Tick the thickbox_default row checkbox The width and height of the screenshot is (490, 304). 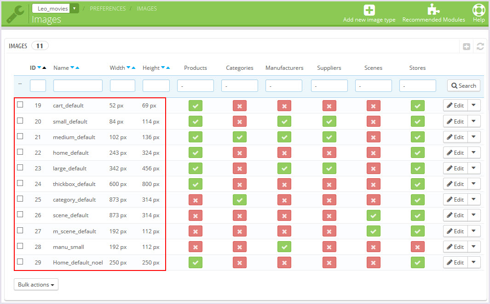pyautogui.click(x=20, y=183)
